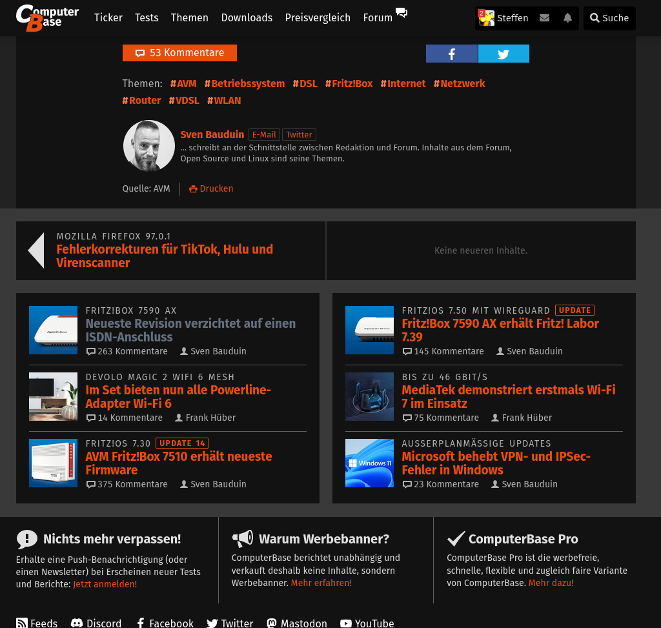Viewport: 661px width, 628px height.
Task: Open the #WLAN topic tag
Action: (x=224, y=100)
